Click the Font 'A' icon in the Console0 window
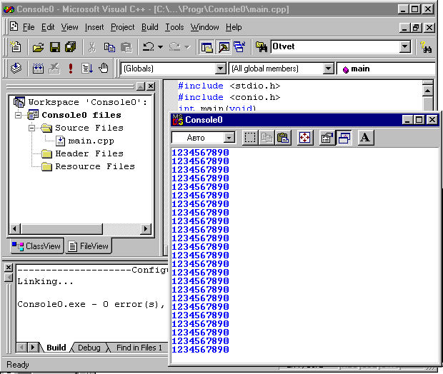 point(366,138)
